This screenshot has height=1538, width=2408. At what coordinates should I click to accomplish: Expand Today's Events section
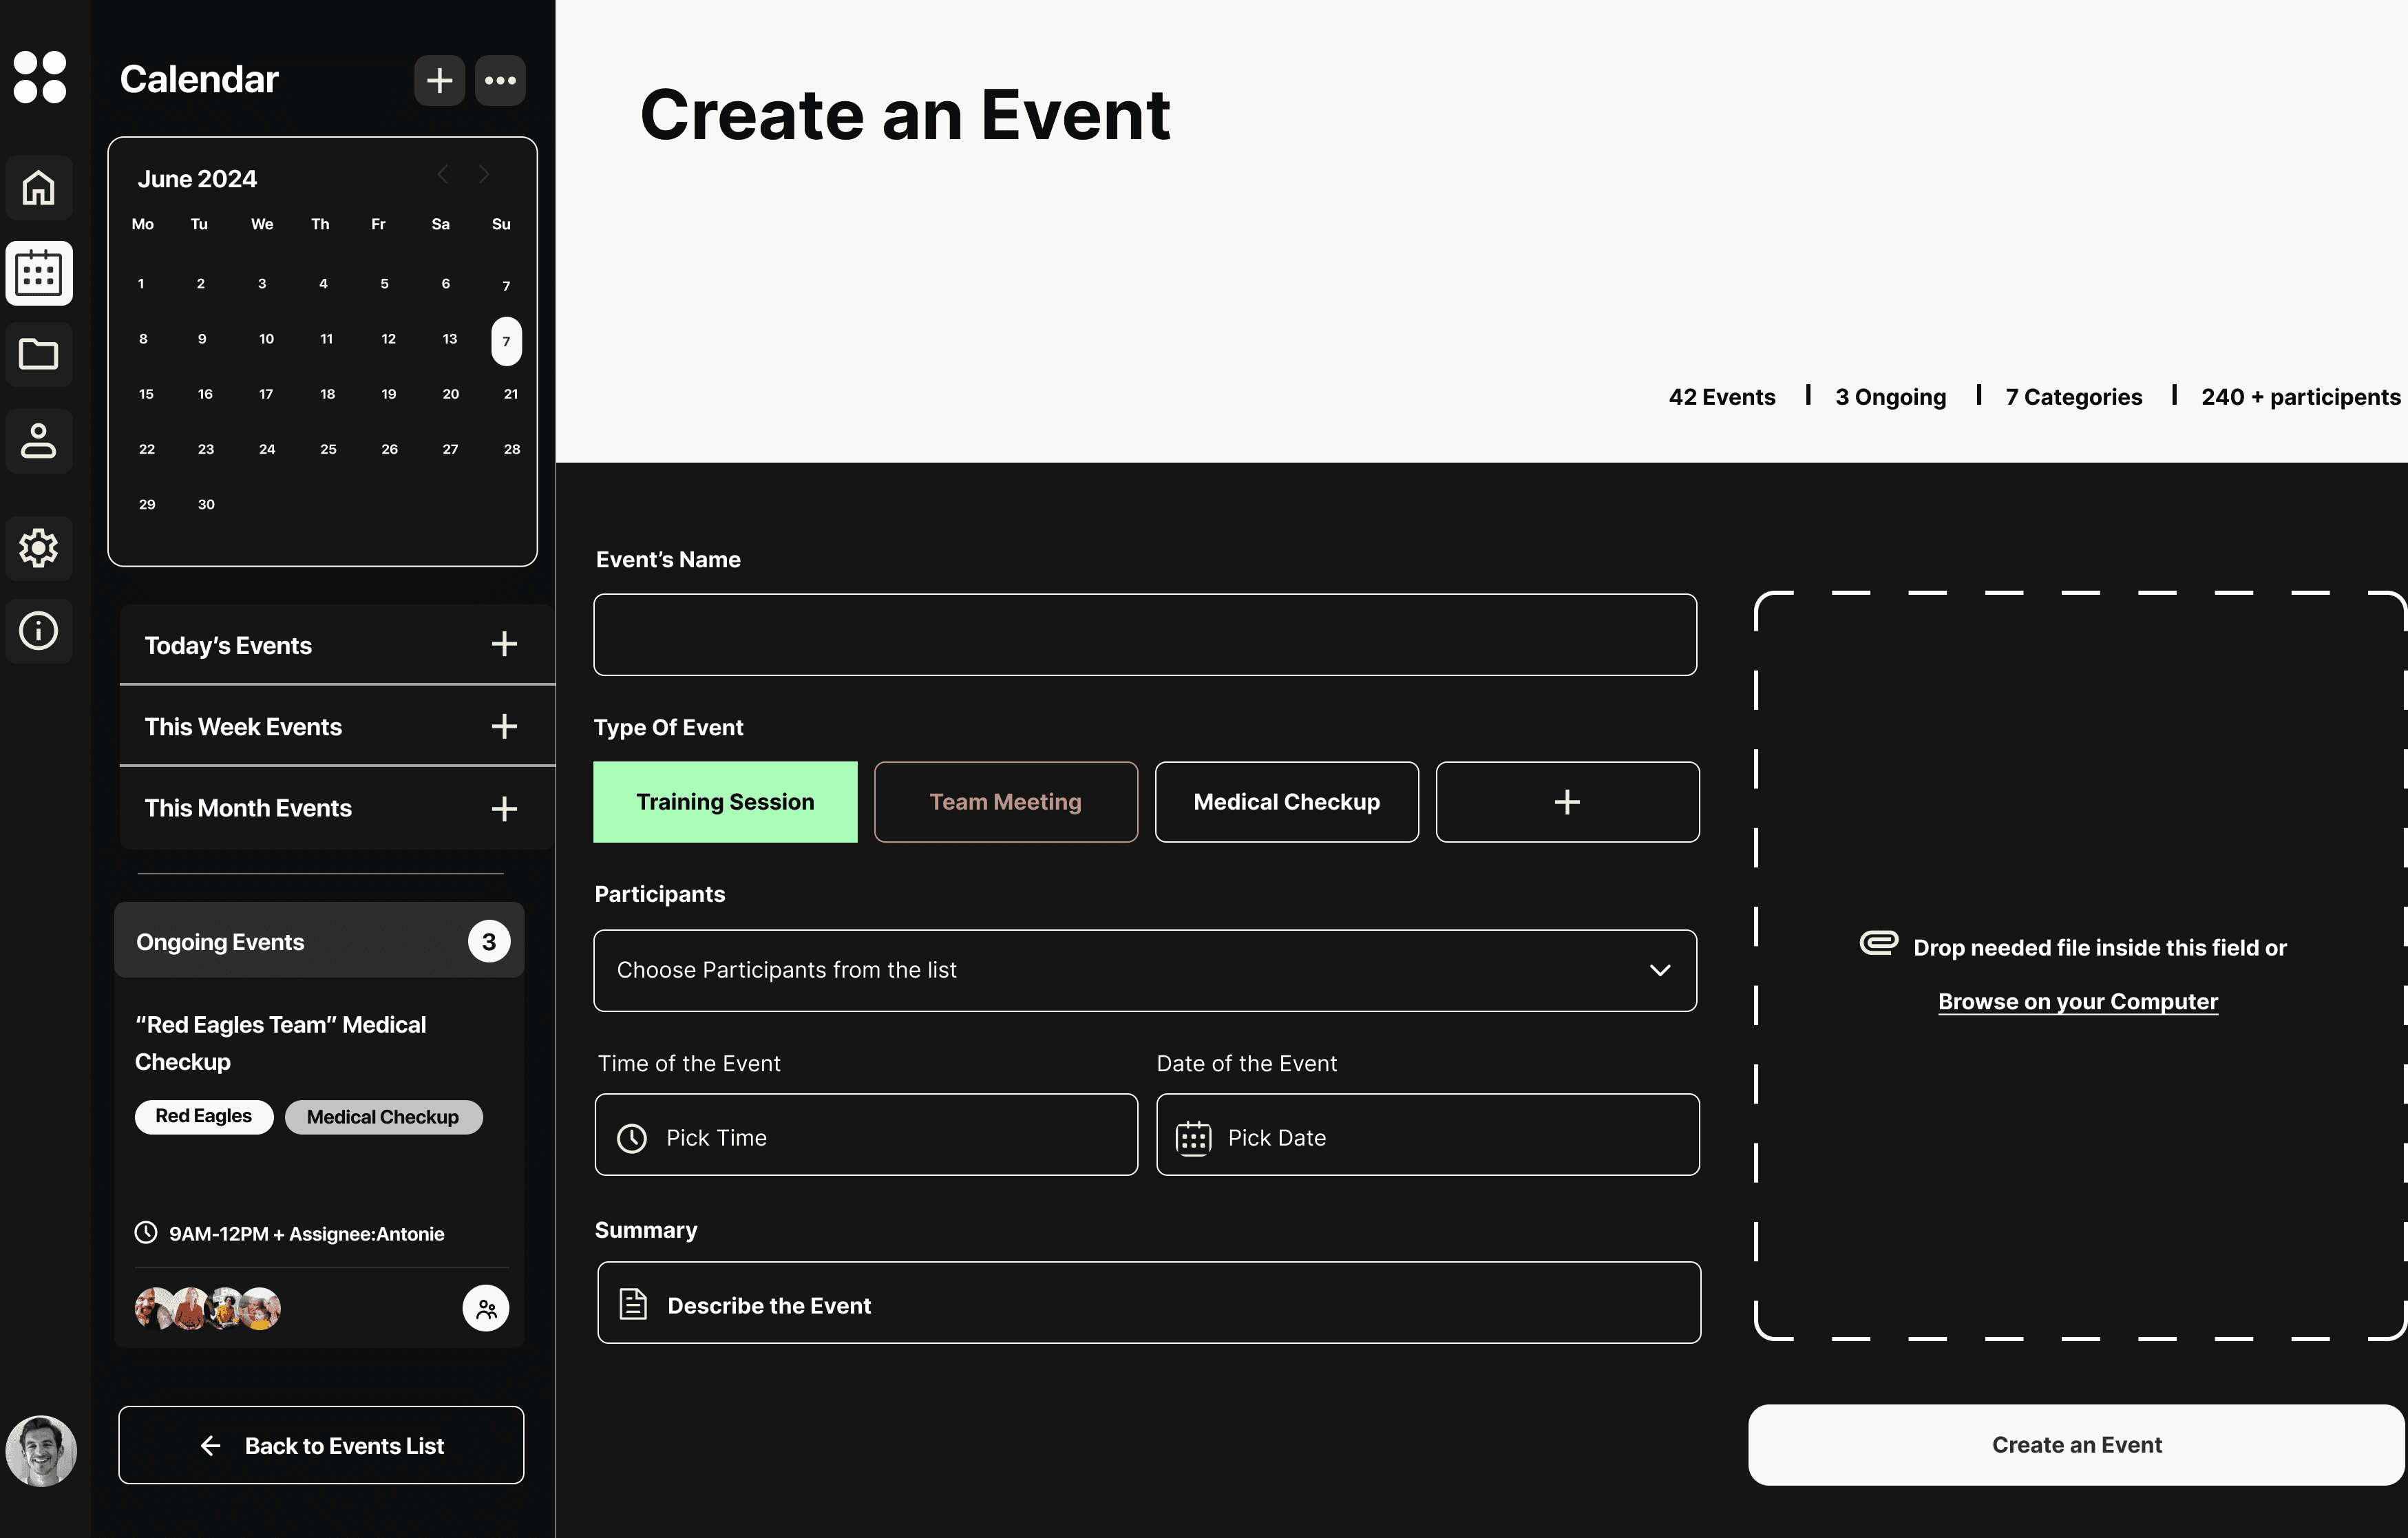[504, 644]
